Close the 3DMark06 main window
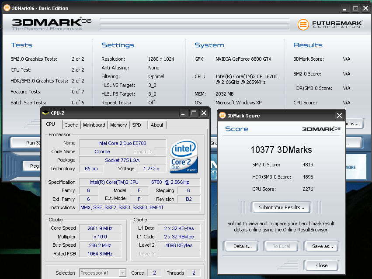 tap(365, 9)
